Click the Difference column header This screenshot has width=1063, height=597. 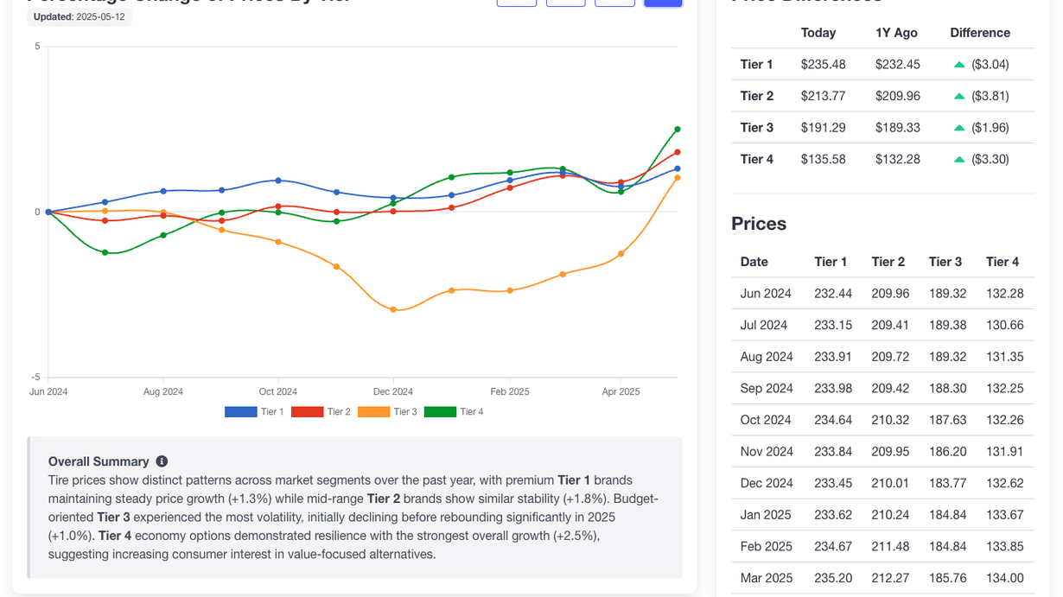tap(980, 33)
